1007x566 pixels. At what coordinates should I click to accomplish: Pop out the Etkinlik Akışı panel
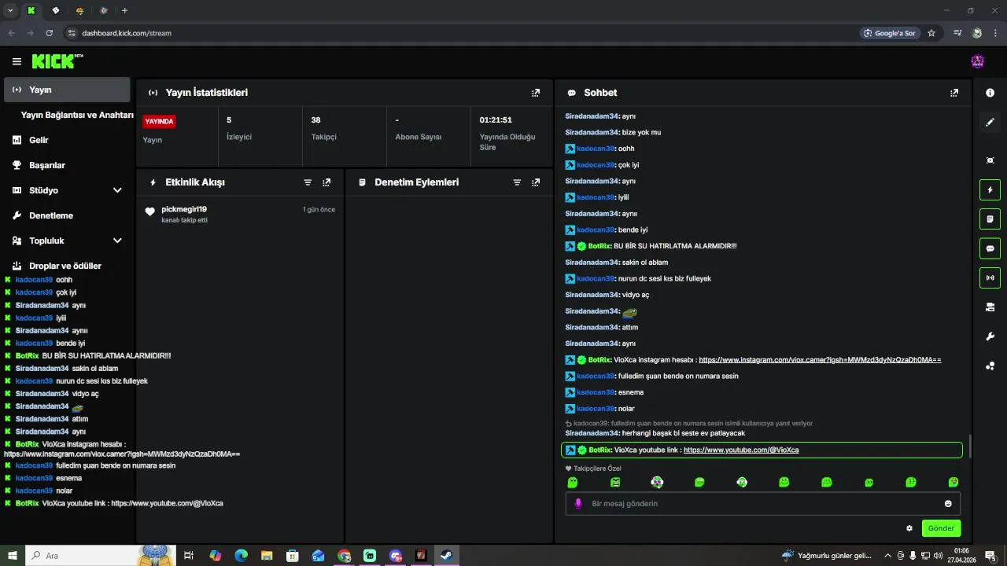click(x=326, y=182)
